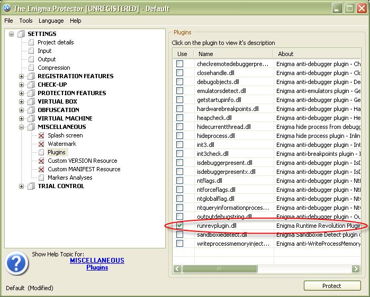Click the page icon beside Input
Screen dimensions: 370x297
(x=31, y=51)
